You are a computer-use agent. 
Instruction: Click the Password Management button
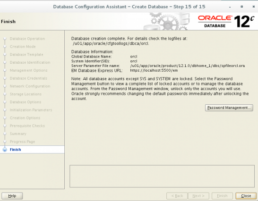click(229, 108)
